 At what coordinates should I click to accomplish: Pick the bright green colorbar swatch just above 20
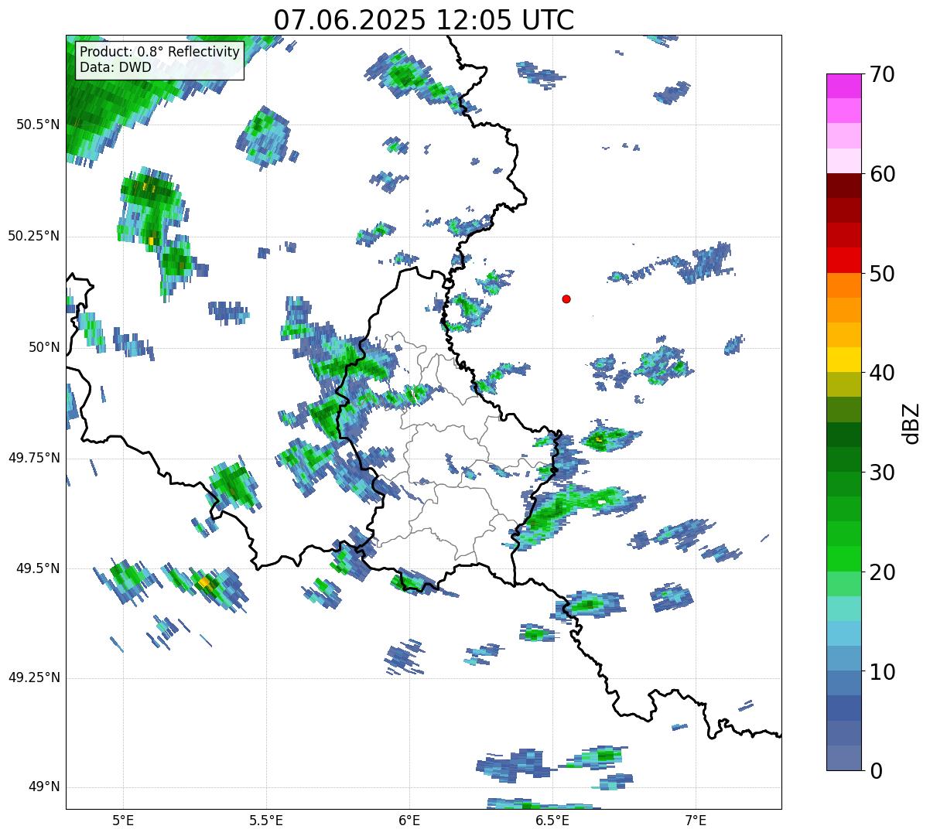(x=843, y=559)
